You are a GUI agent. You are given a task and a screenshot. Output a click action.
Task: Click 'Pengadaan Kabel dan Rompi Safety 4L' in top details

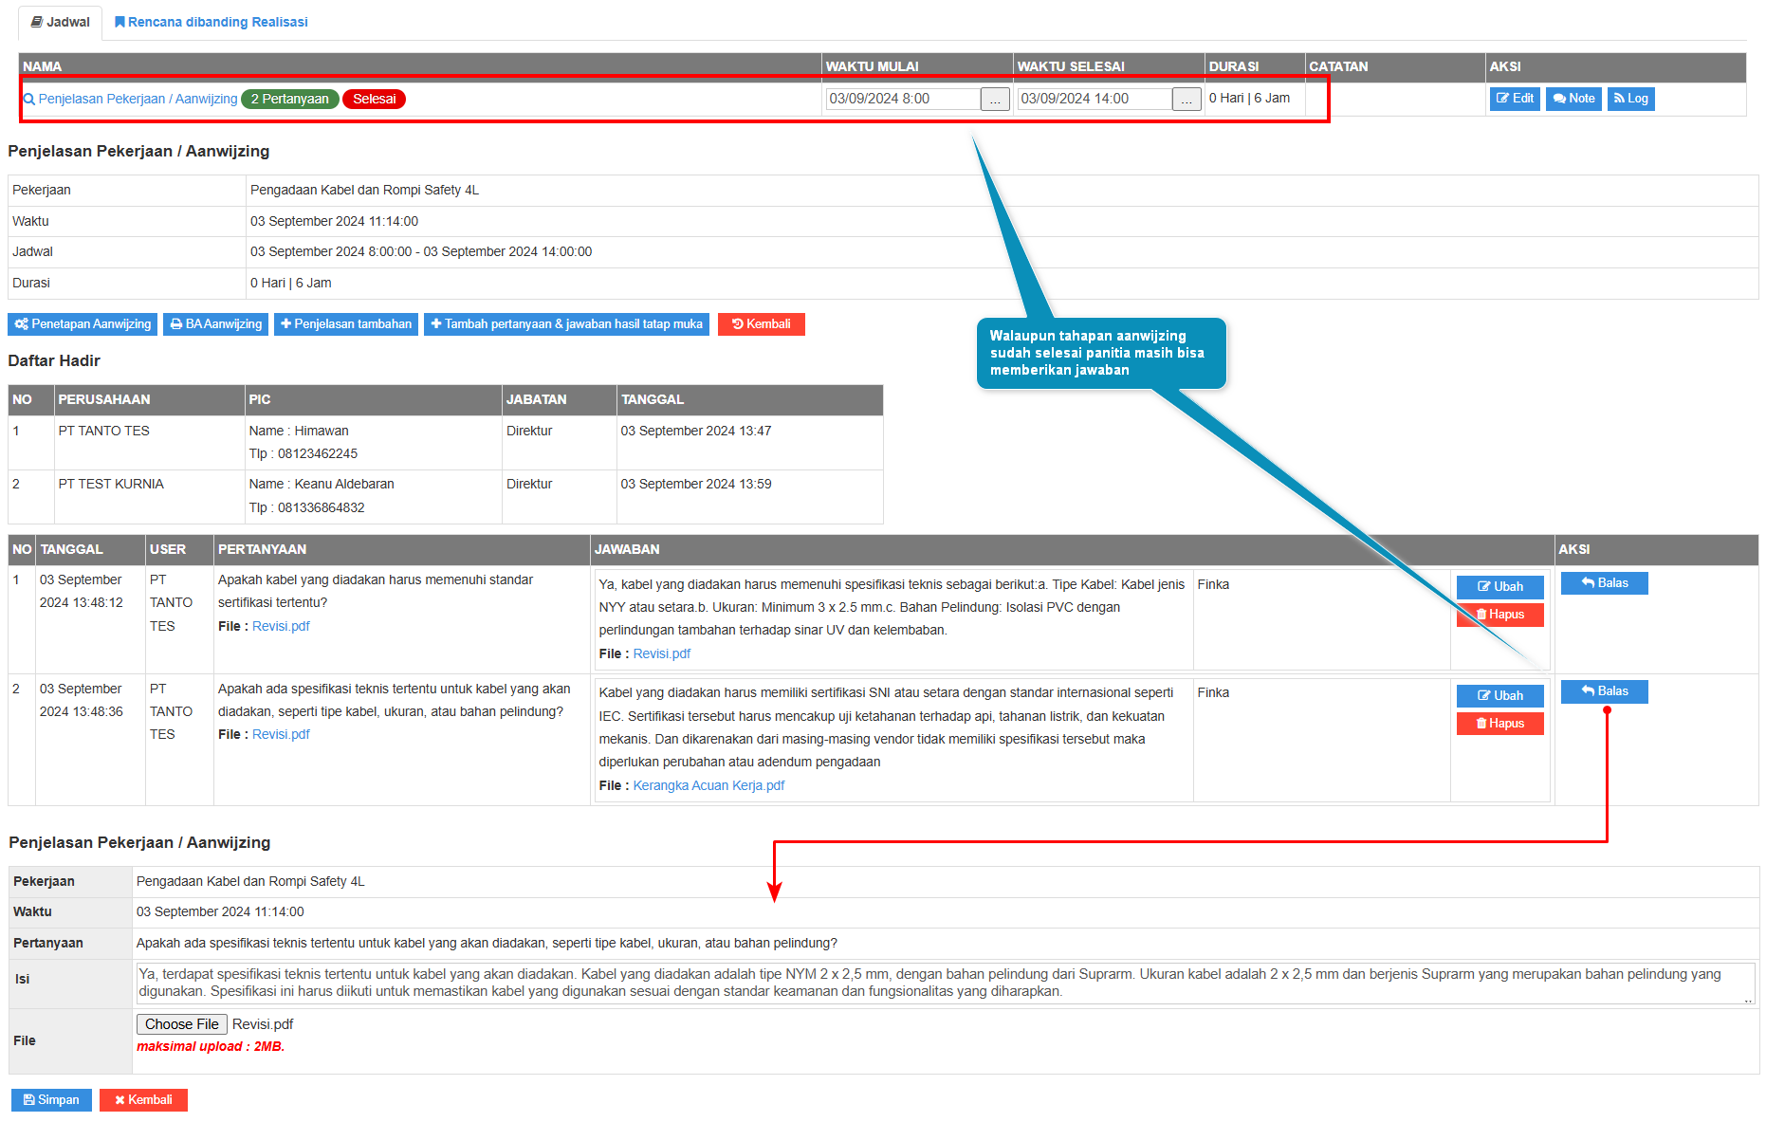364,190
